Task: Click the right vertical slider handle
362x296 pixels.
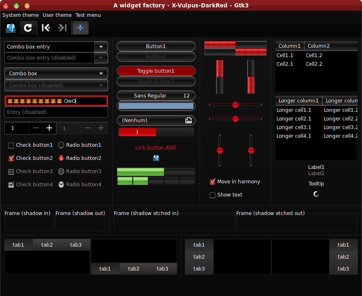Action: [x=251, y=150]
